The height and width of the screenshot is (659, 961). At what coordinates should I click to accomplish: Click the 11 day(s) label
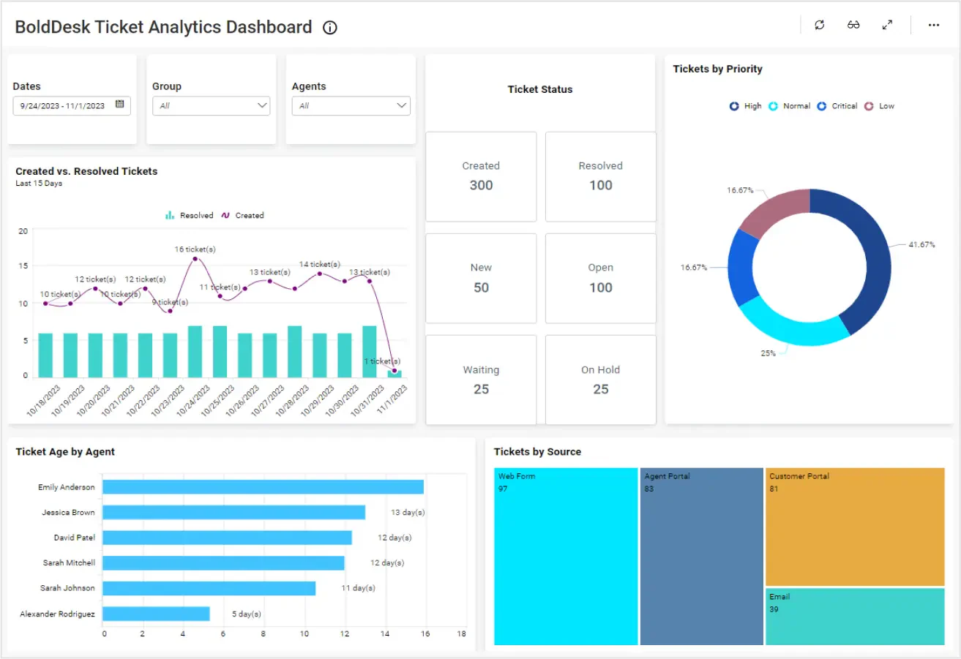(358, 588)
